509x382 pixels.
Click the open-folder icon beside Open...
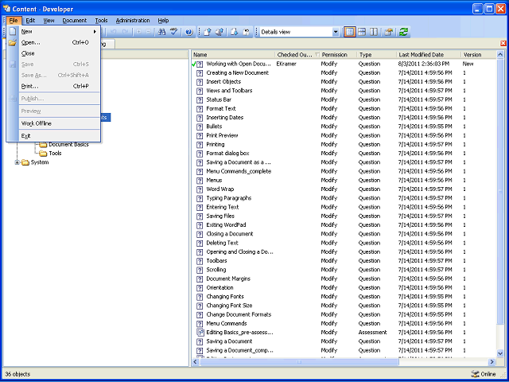[x=13, y=42]
